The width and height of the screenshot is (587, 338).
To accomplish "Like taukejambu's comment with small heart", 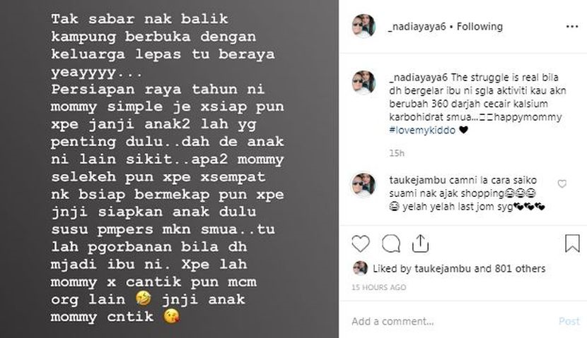I will click(562, 183).
